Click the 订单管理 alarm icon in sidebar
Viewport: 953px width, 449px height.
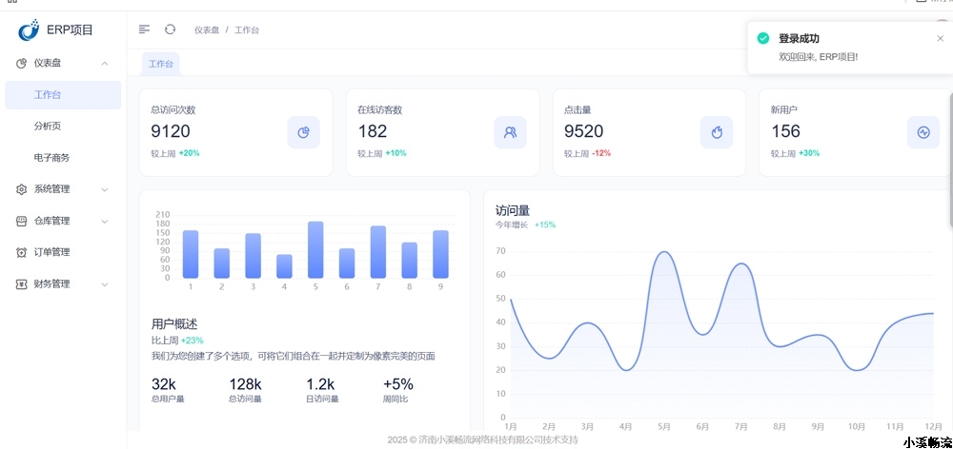point(21,252)
